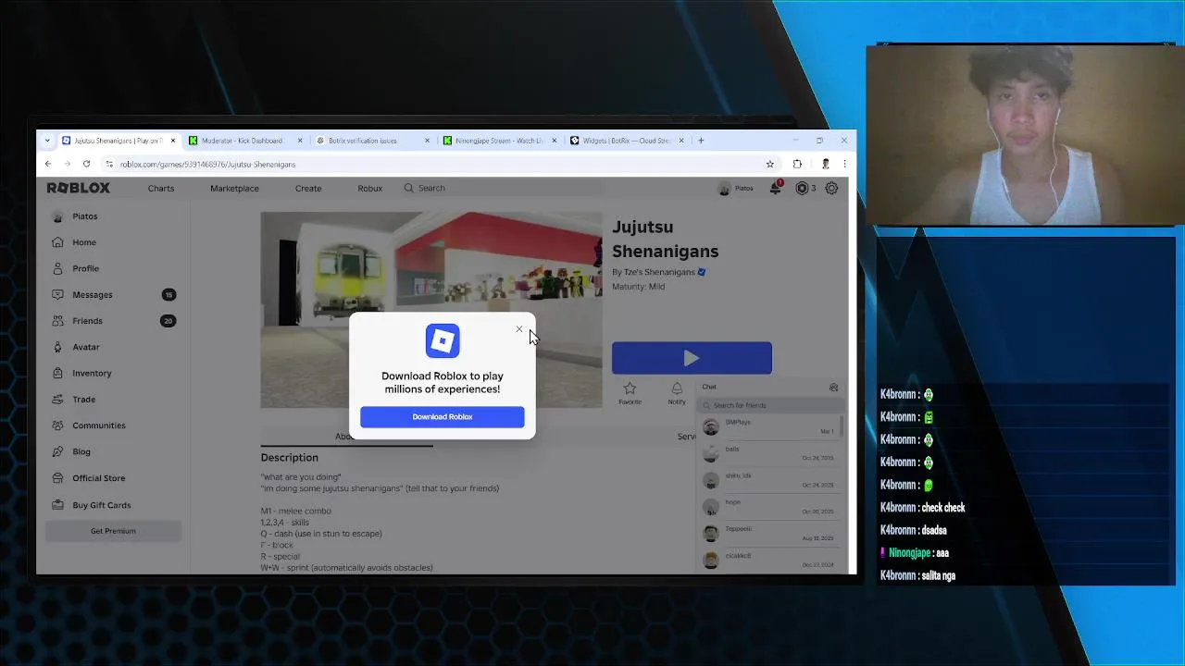The height and width of the screenshot is (666, 1185).
Task: Go to Home in the sidebar
Action: point(84,242)
